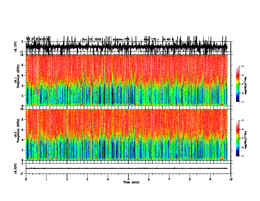Click the 'ch.3(V)' axis label
The height and width of the screenshot is (201, 260).
click(16, 168)
